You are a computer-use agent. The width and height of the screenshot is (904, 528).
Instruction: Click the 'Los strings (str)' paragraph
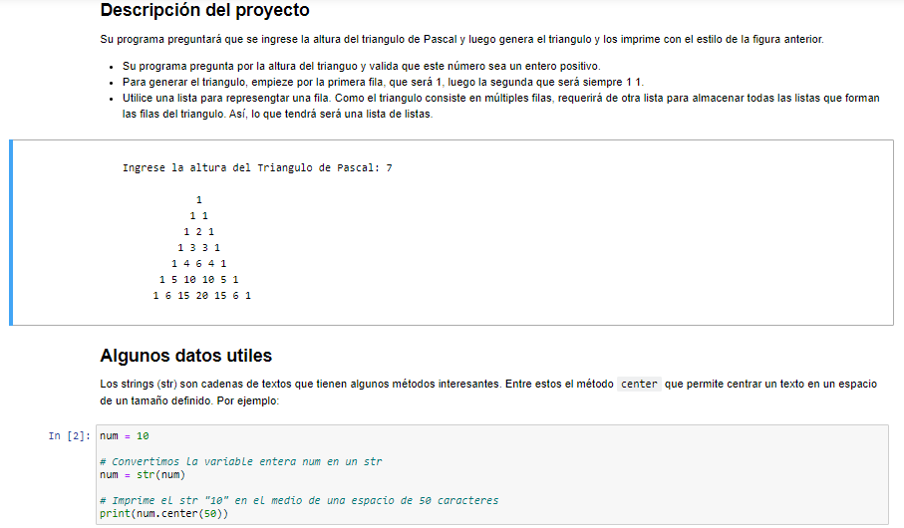(488, 392)
